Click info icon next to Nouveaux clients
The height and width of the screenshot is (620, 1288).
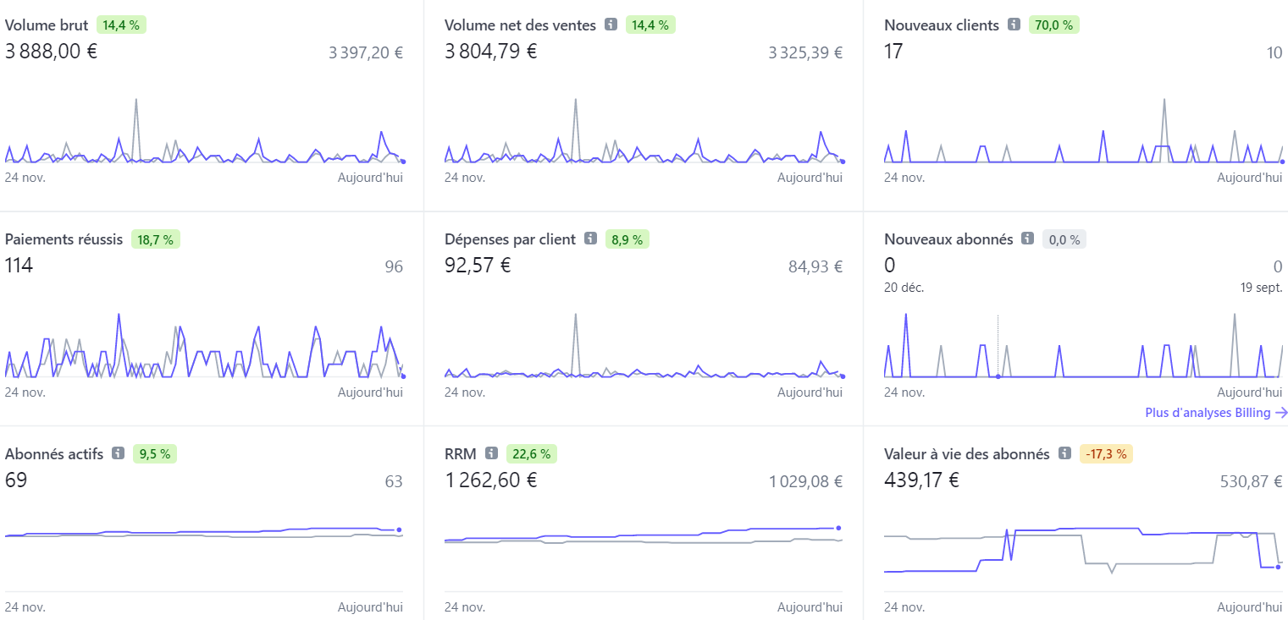point(1014,25)
